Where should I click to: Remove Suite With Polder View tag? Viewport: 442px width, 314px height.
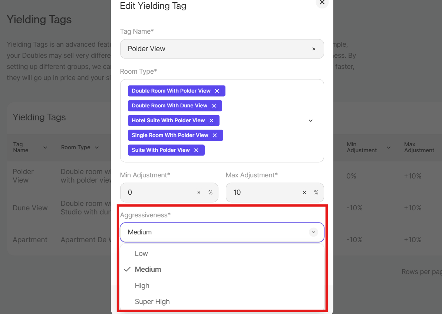196,150
